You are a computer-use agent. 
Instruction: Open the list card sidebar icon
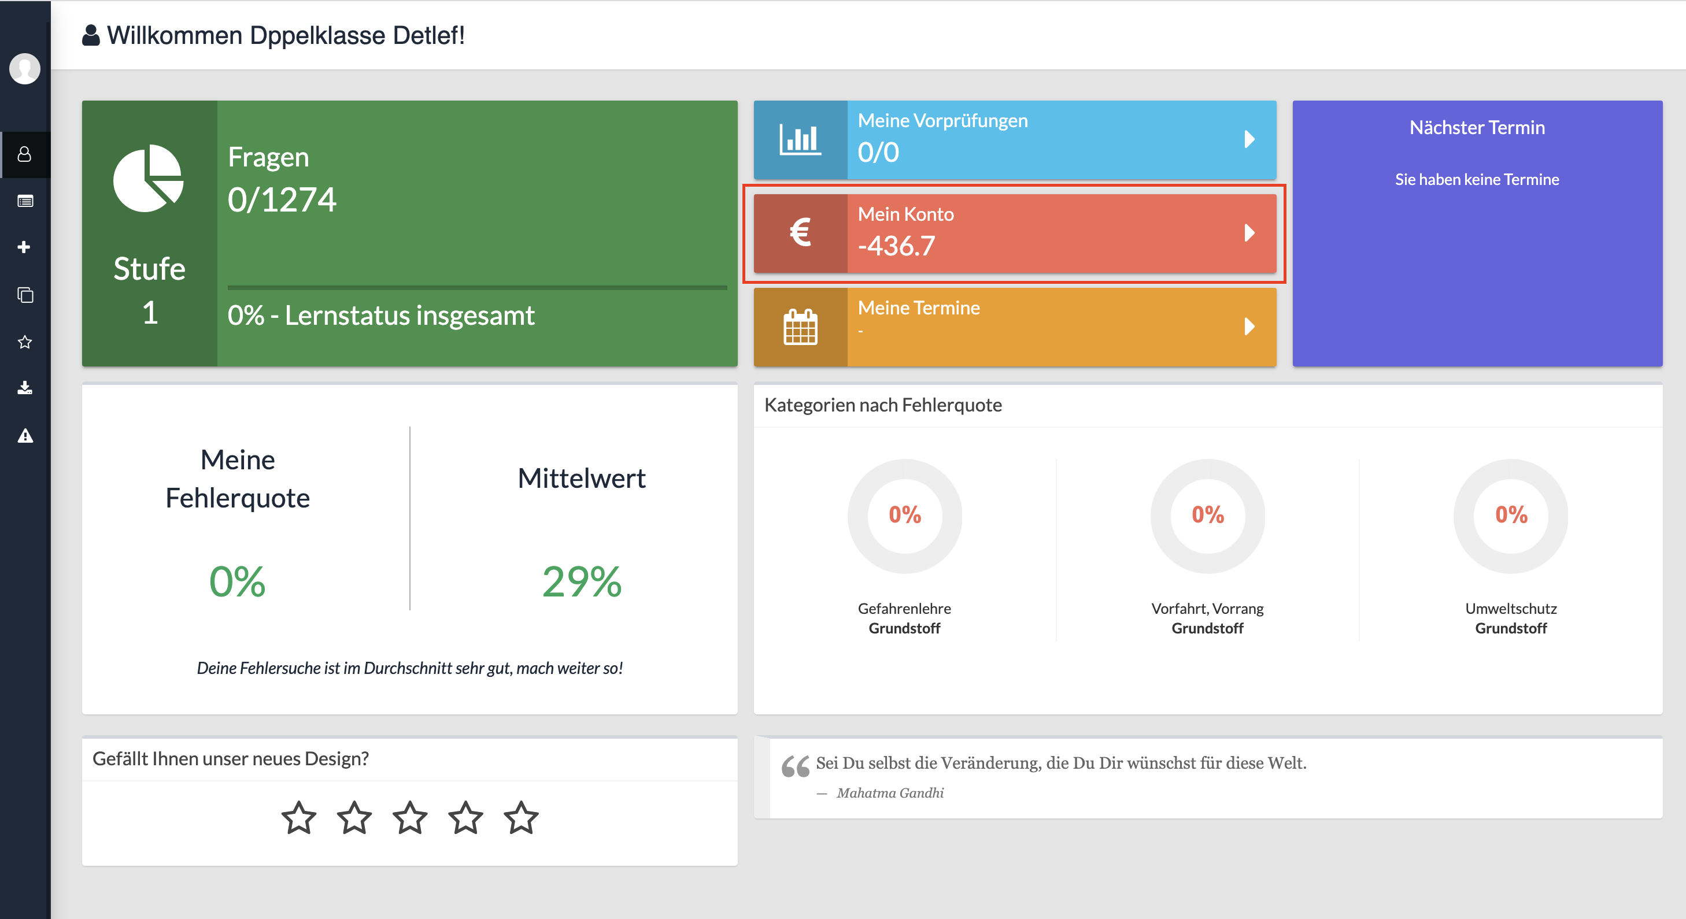click(24, 201)
